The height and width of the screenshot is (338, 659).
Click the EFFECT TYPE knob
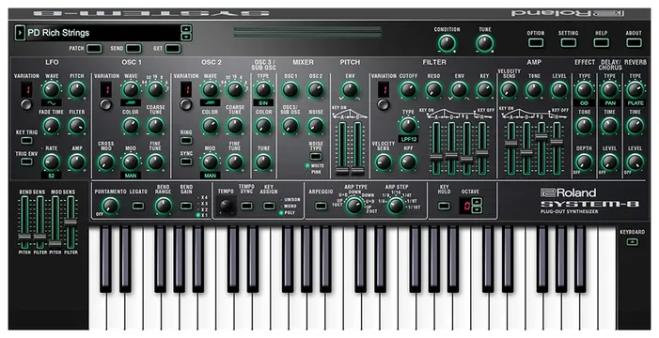pos(584,89)
